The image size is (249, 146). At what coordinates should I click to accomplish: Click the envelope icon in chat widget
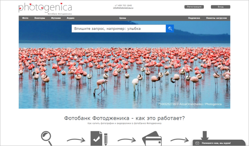click(x=197, y=143)
